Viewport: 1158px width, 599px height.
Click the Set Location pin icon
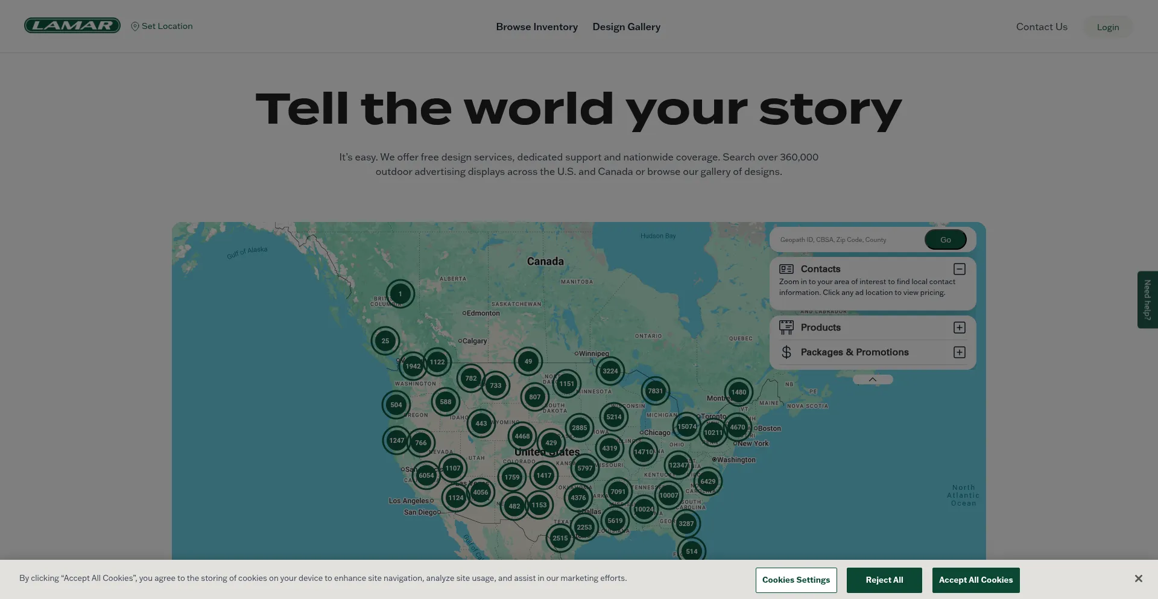point(135,27)
